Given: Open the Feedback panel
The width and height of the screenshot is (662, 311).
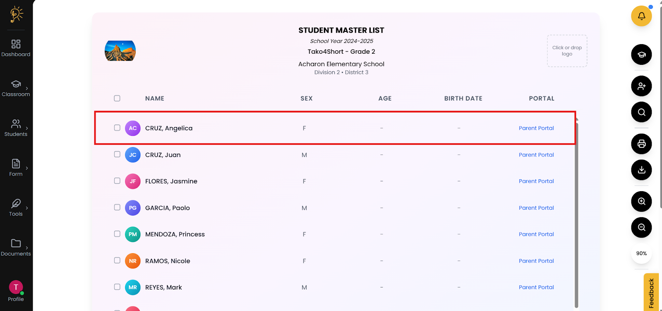Looking at the screenshot, I should pos(651,292).
